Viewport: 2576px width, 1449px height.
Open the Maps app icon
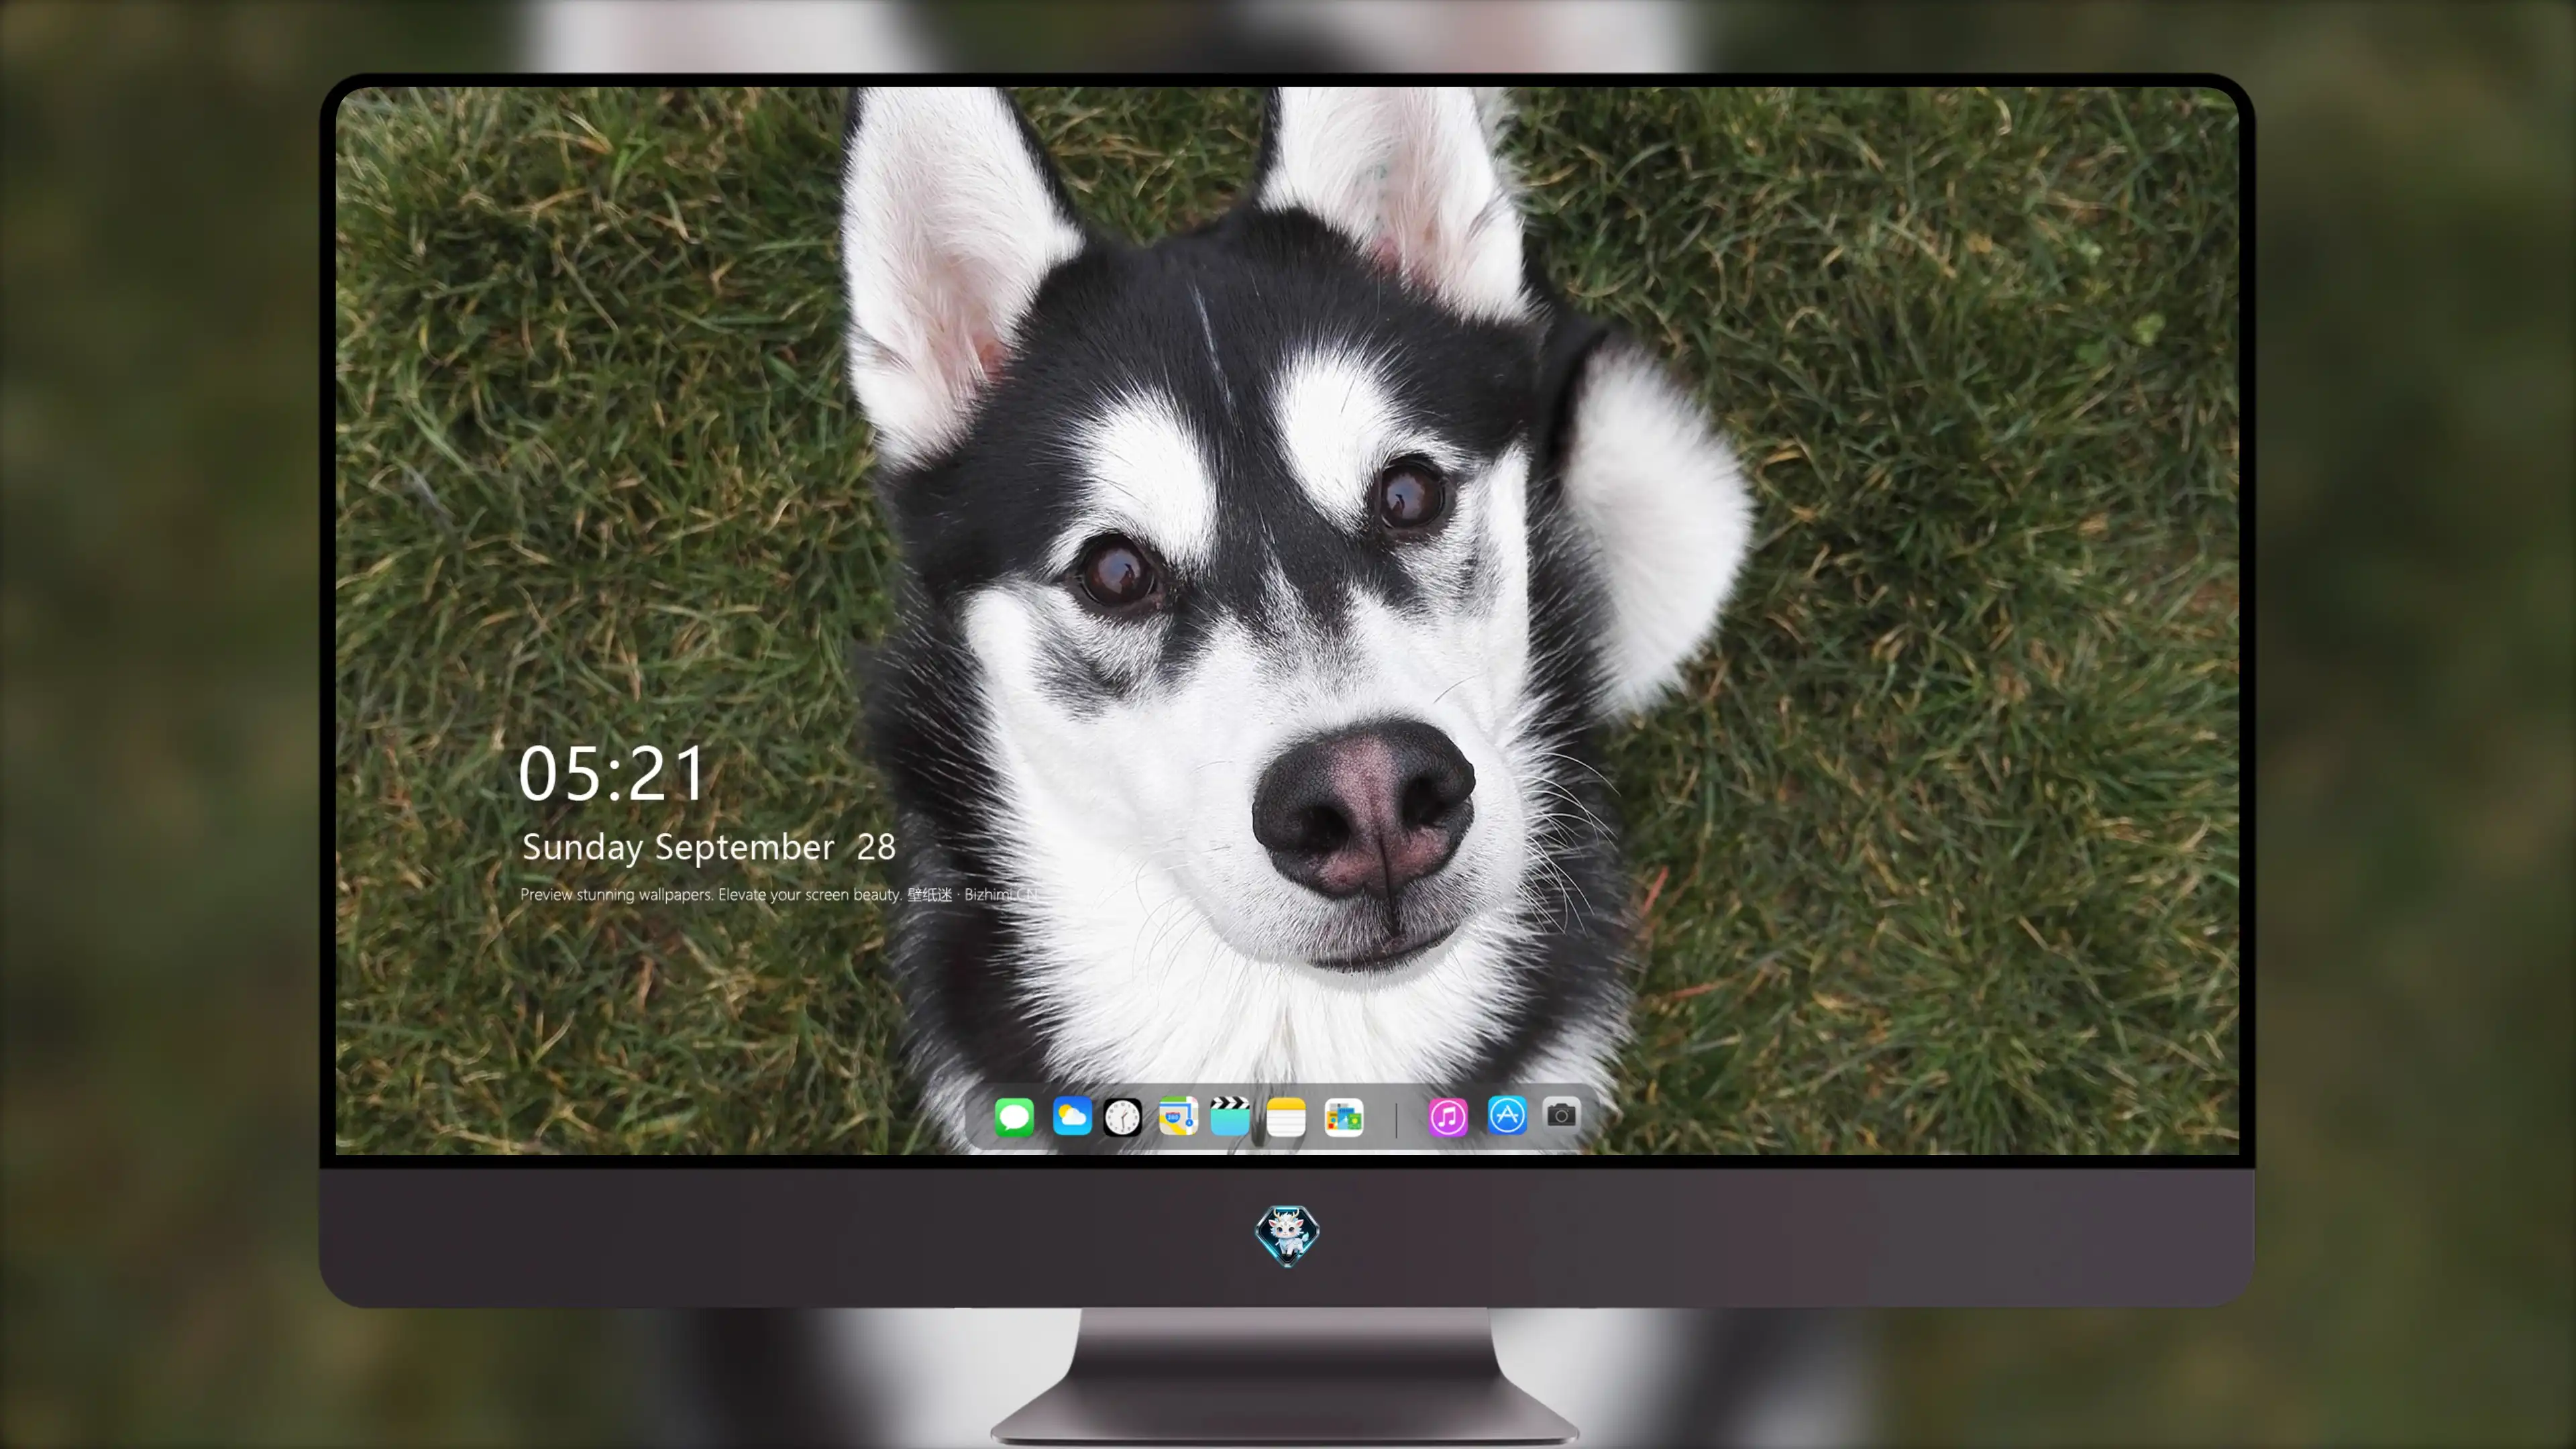(1178, 1116)
